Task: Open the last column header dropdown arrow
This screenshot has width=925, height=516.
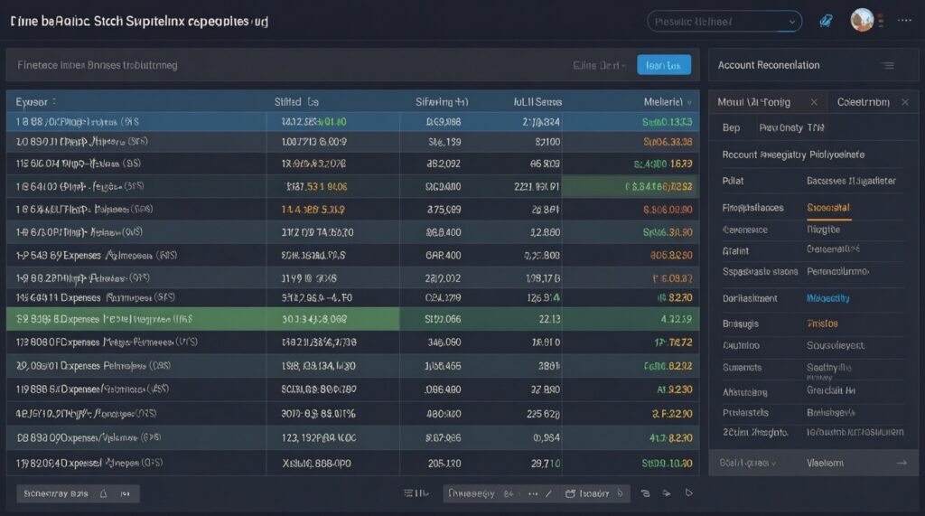Action: (690, 103)
